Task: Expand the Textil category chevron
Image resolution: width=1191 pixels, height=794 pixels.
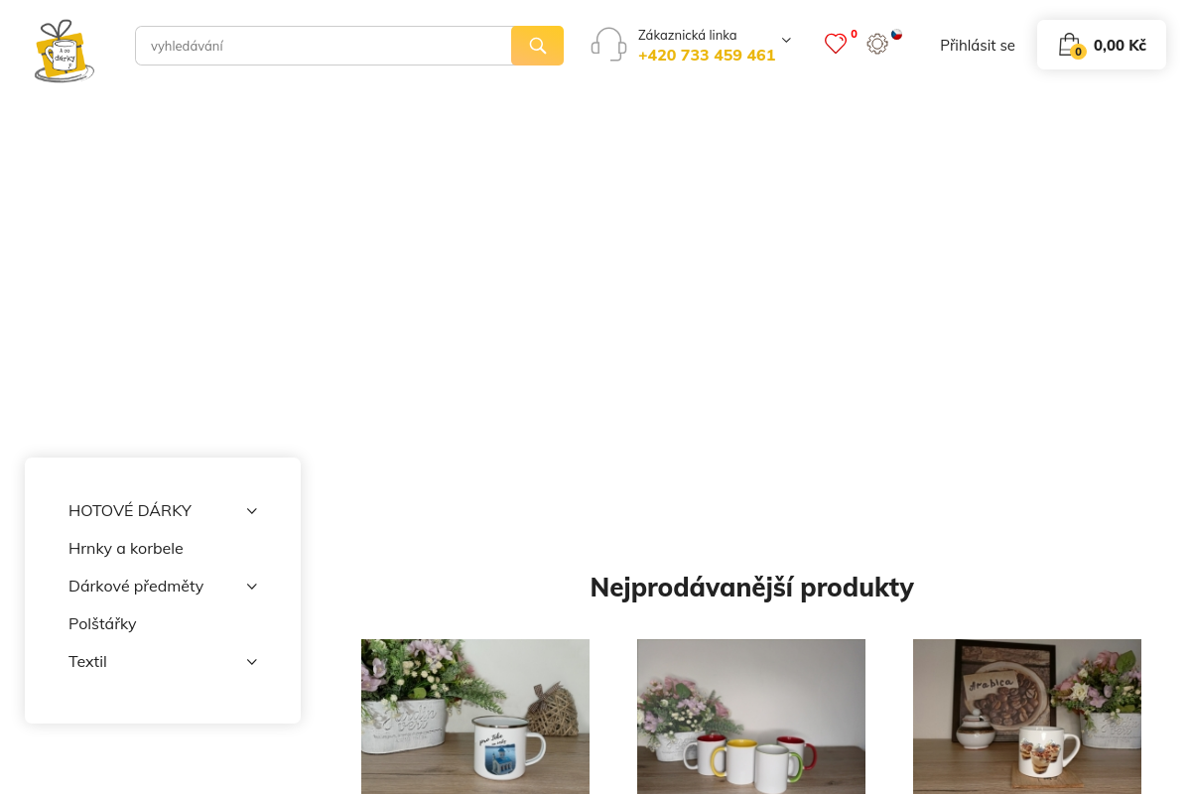Action: 252,662
